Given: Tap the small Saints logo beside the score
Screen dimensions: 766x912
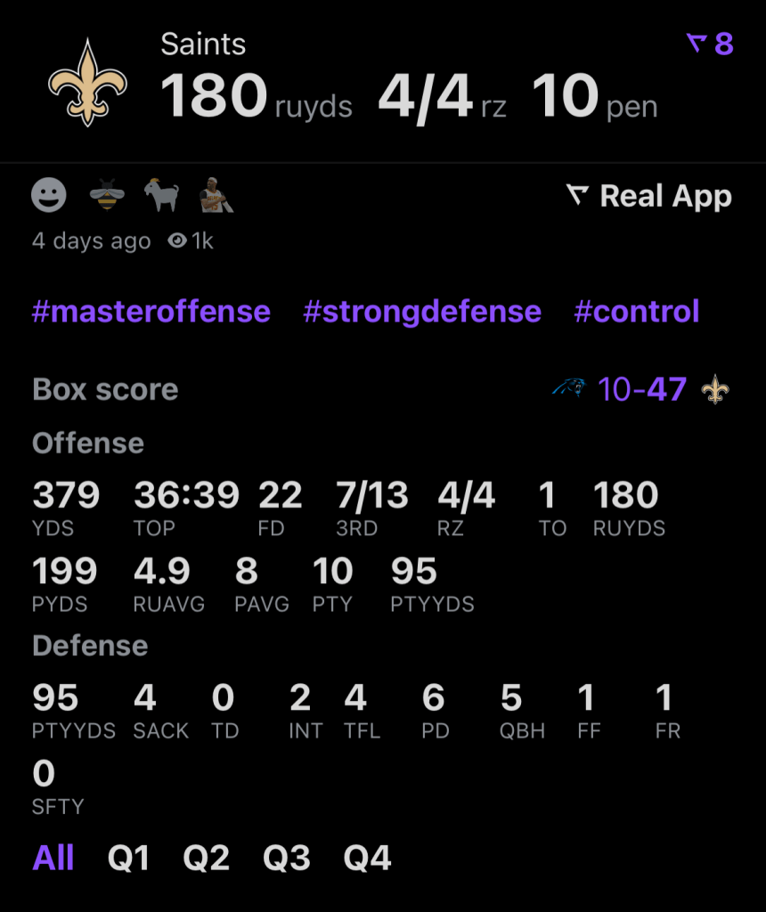Looking at the screenshot, I should [x=714, y=389].
